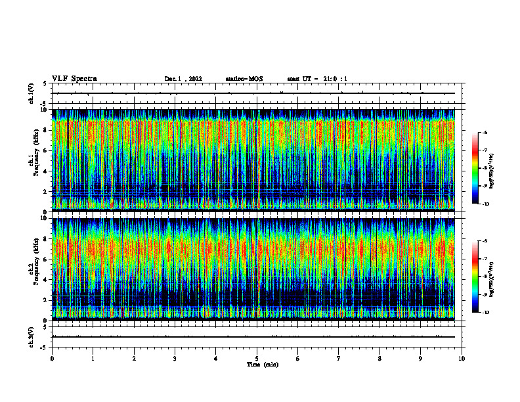Click time axis tick label "1"
520x402 pixels.
pyautogui.click(x=93, y=359)
